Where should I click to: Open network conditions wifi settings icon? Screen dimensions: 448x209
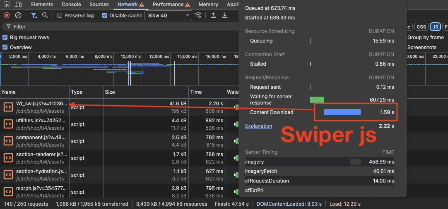pyautogui.click(x=199, y=15)
